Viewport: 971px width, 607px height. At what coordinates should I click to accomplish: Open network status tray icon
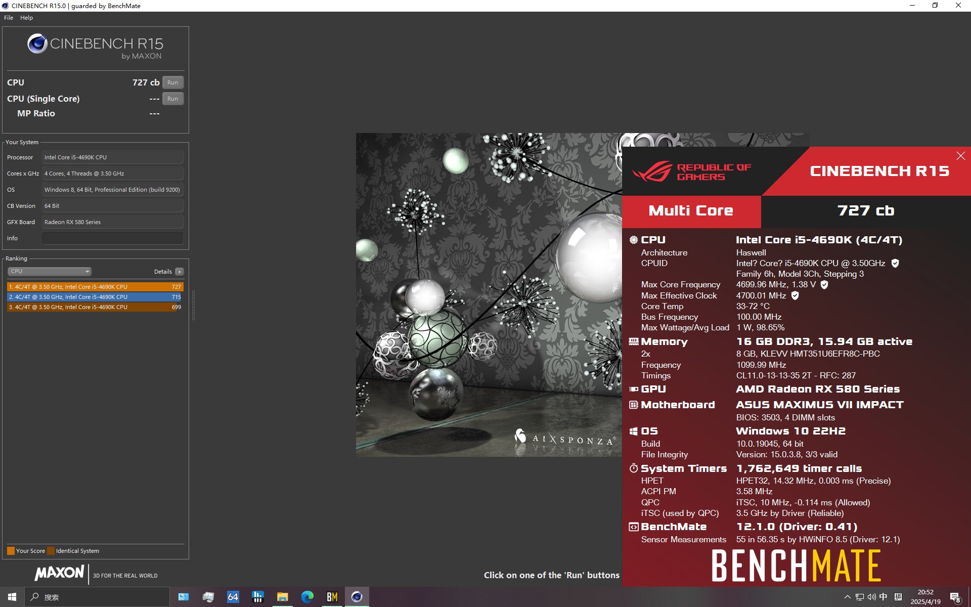point(860,597)
